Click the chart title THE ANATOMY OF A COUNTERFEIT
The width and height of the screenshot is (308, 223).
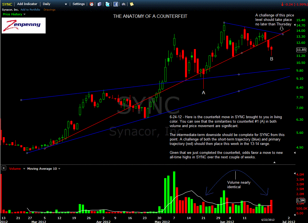point(150,16)
